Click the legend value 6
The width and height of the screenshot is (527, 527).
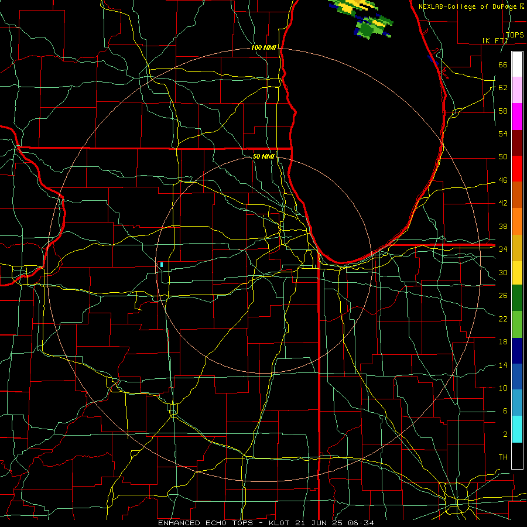pos(505,410)
